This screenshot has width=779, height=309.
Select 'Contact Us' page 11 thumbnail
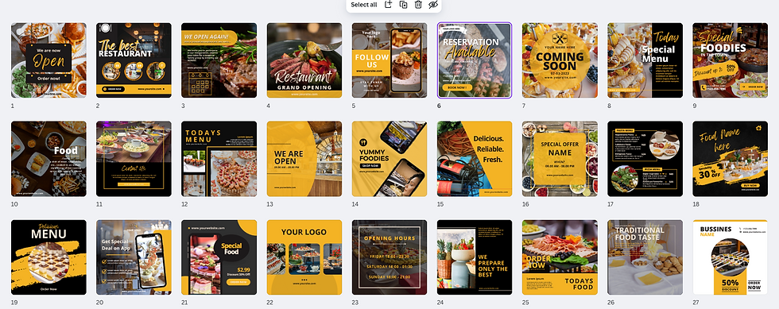[x=134, y=159]
